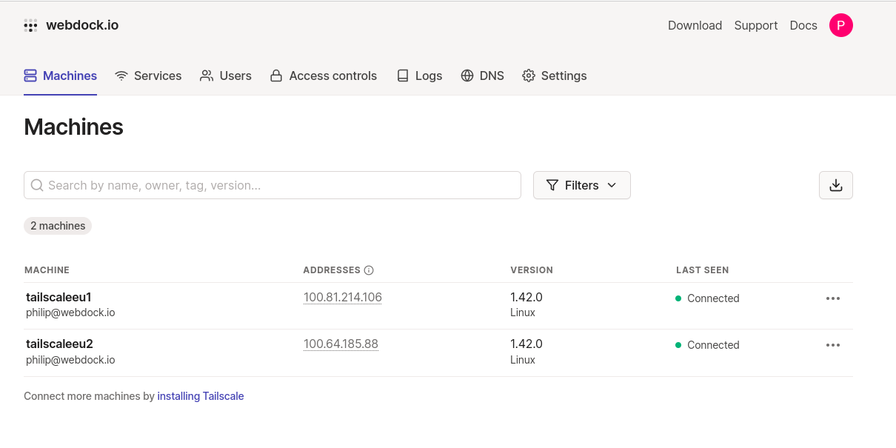Click the funnel icon in Filters
This screenshot has width=896, height=448.
[552, 185]
